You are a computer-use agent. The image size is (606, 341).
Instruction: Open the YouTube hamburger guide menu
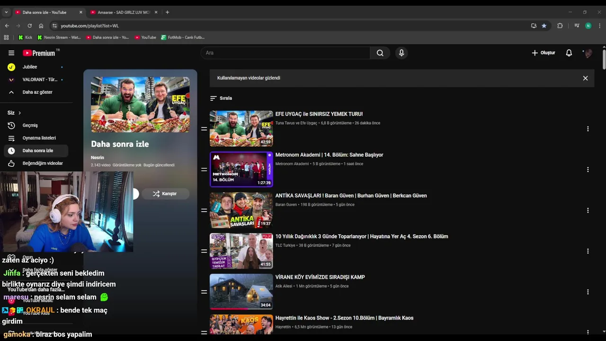click(x=11, y=53)
